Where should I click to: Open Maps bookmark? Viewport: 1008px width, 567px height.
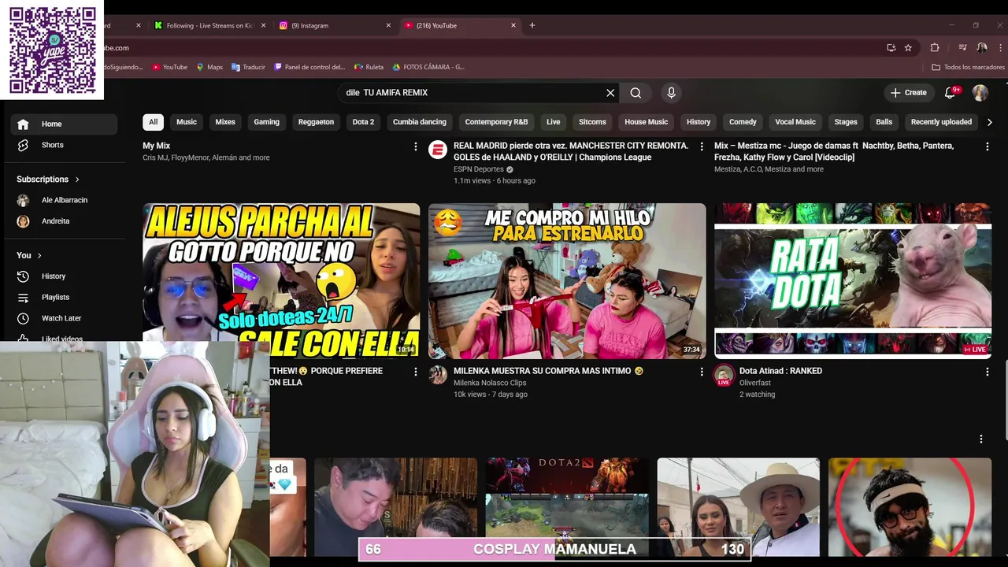[x=209, y=67]
